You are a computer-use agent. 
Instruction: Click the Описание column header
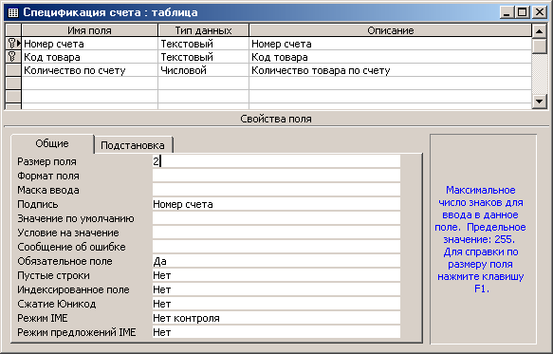391,30
